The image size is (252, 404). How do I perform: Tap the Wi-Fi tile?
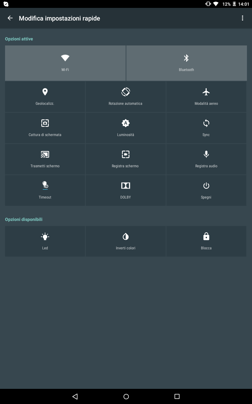coord(65,63)
